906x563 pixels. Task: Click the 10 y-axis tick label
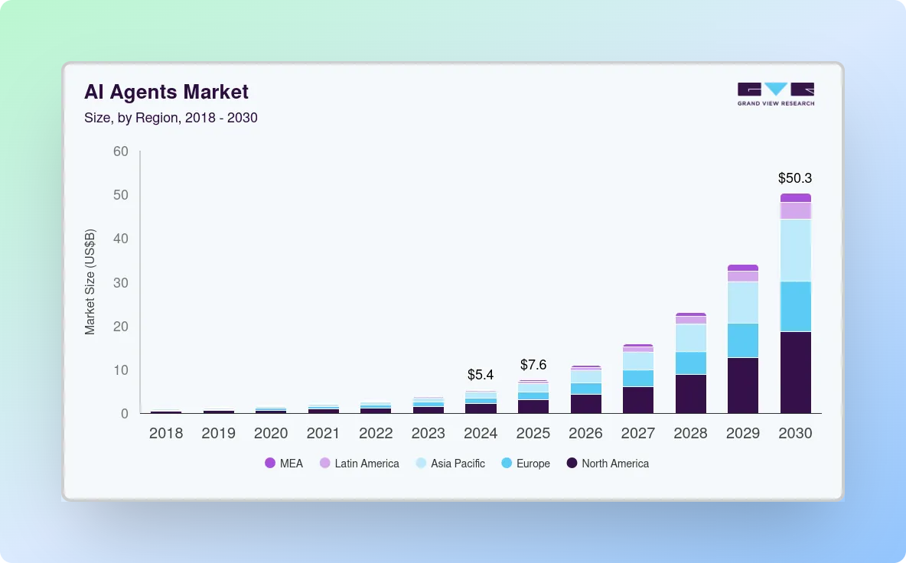click(121, 370)
